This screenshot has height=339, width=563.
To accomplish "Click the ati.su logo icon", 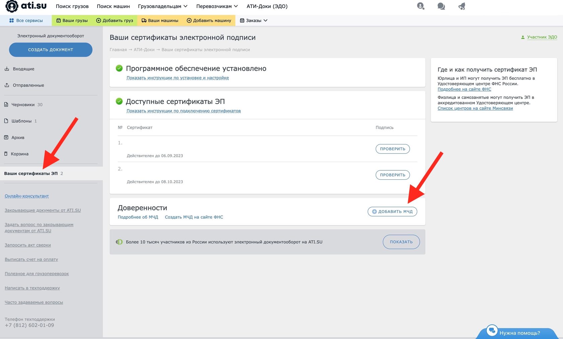I will [x=12, y=6].
